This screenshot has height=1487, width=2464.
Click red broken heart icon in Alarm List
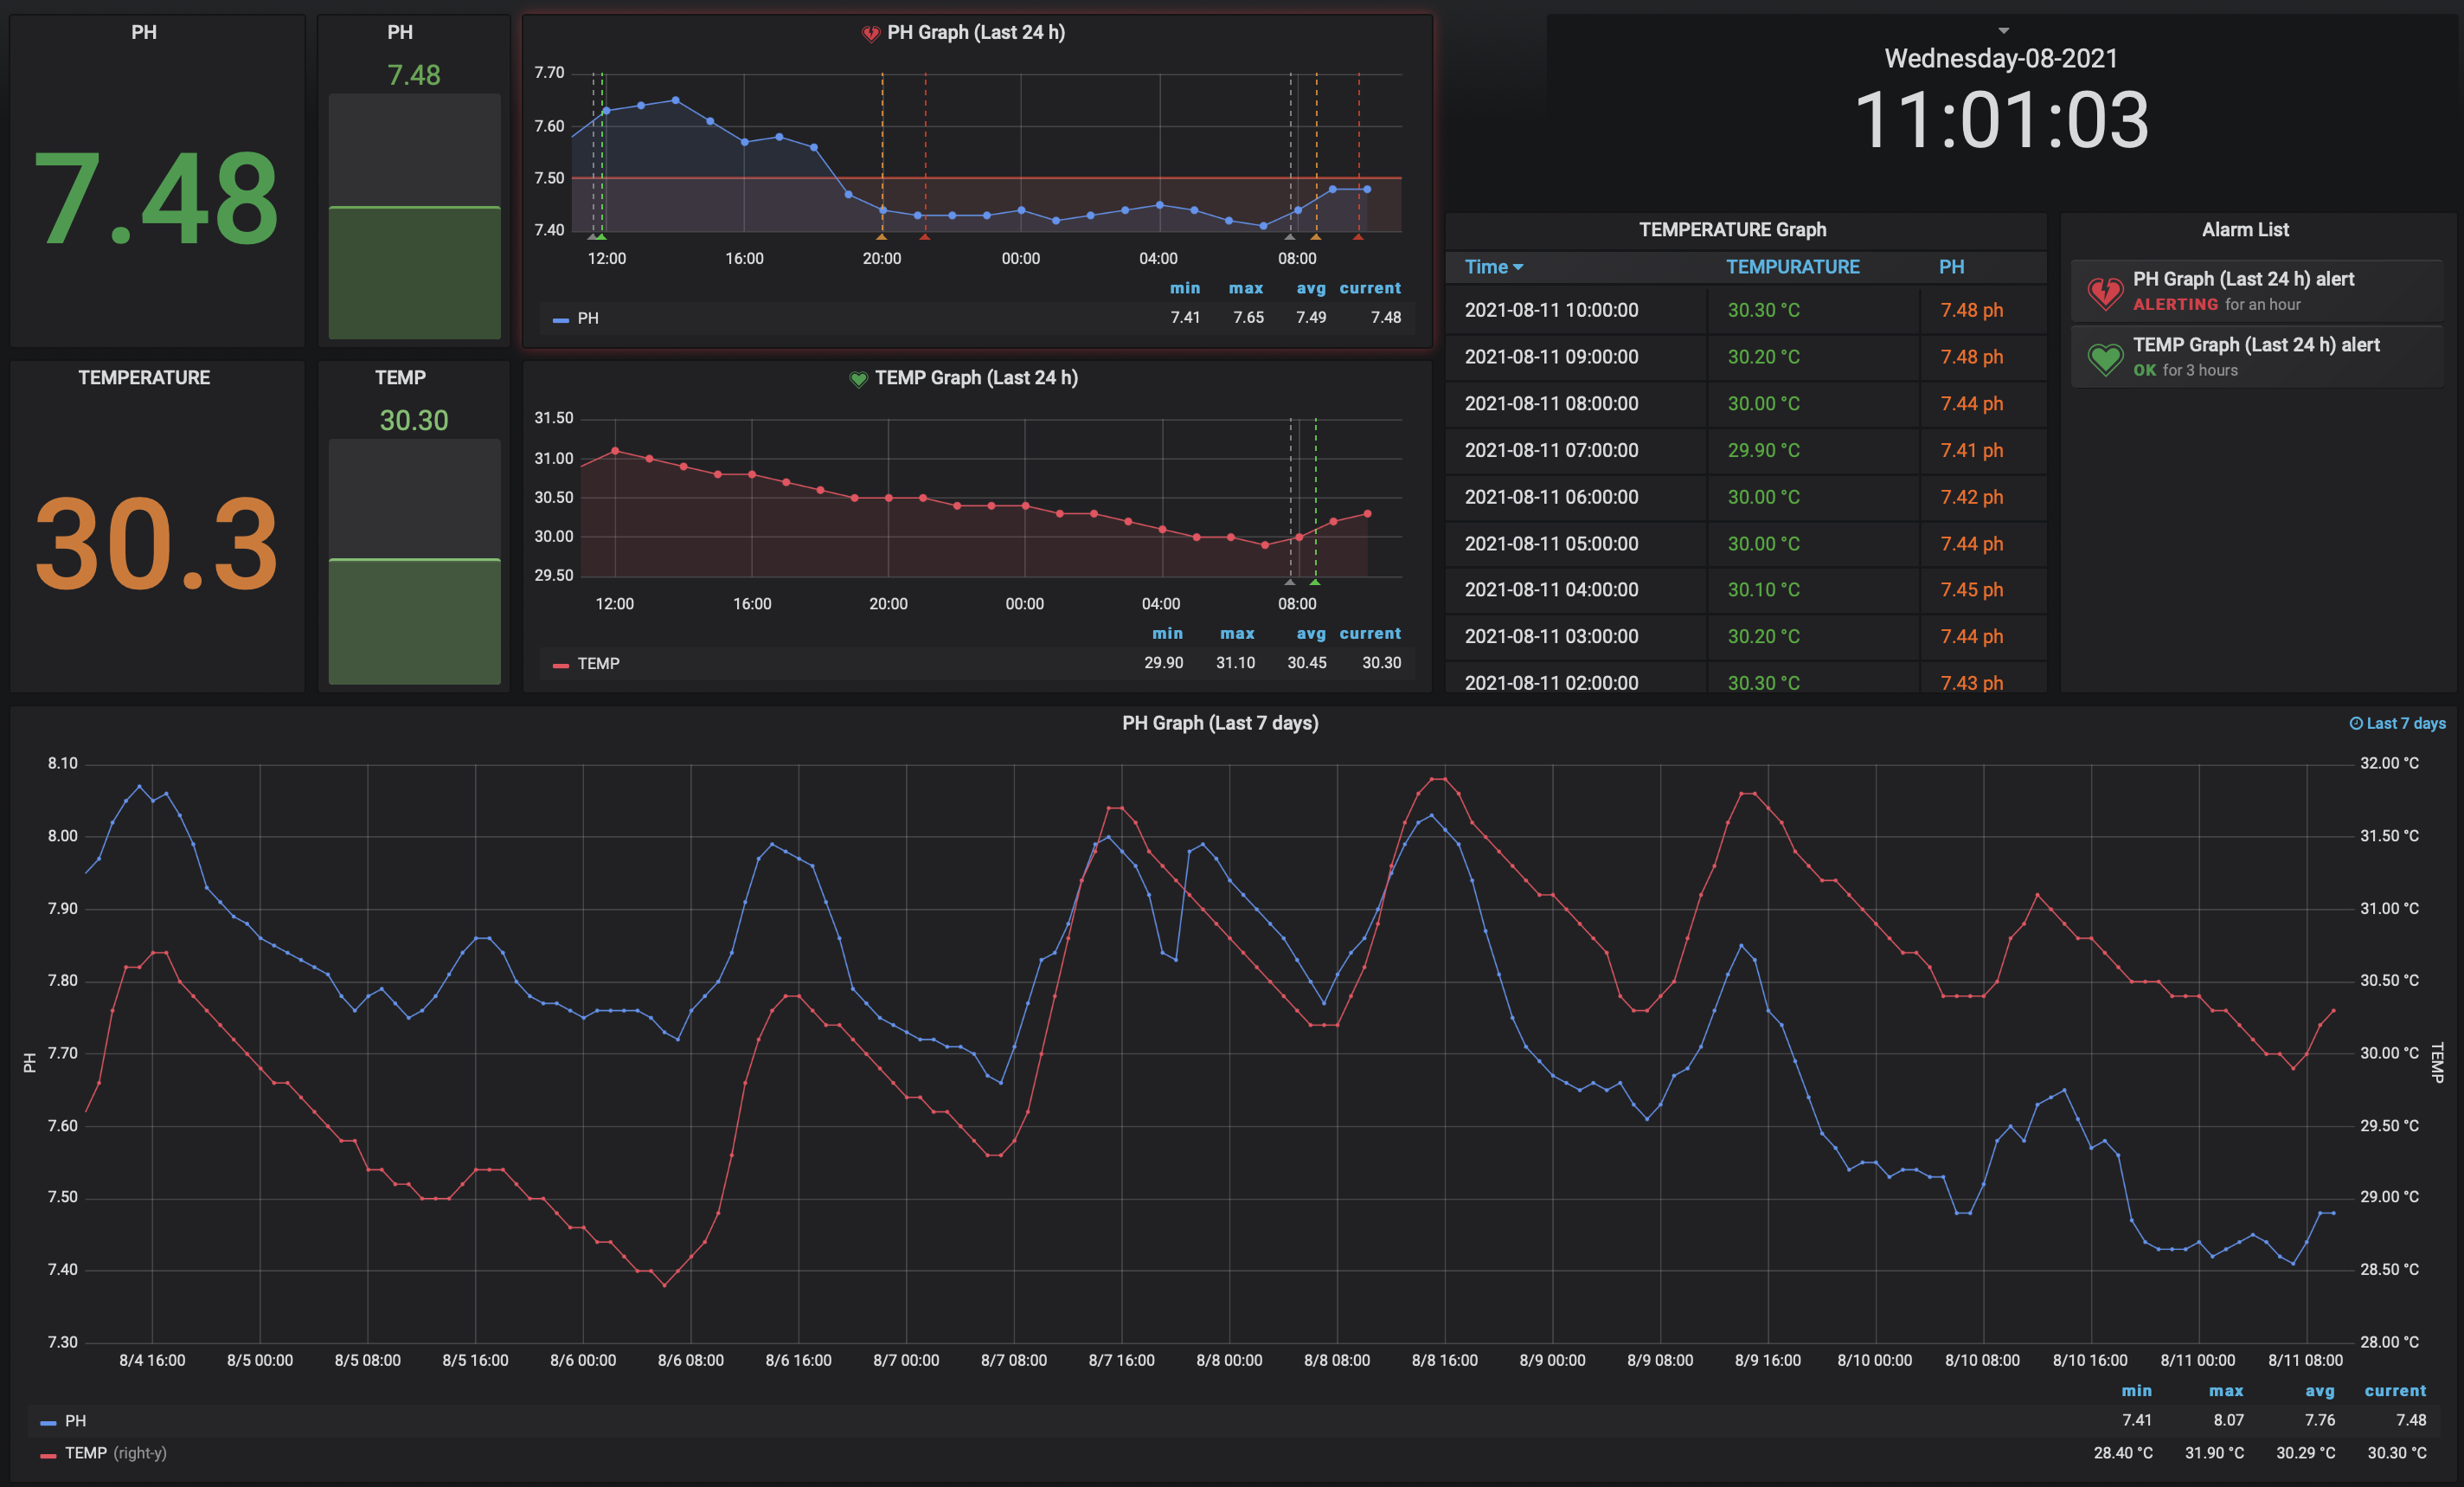[2105, 293]
